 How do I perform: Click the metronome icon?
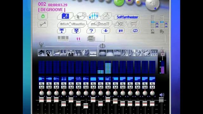(153, 31)
